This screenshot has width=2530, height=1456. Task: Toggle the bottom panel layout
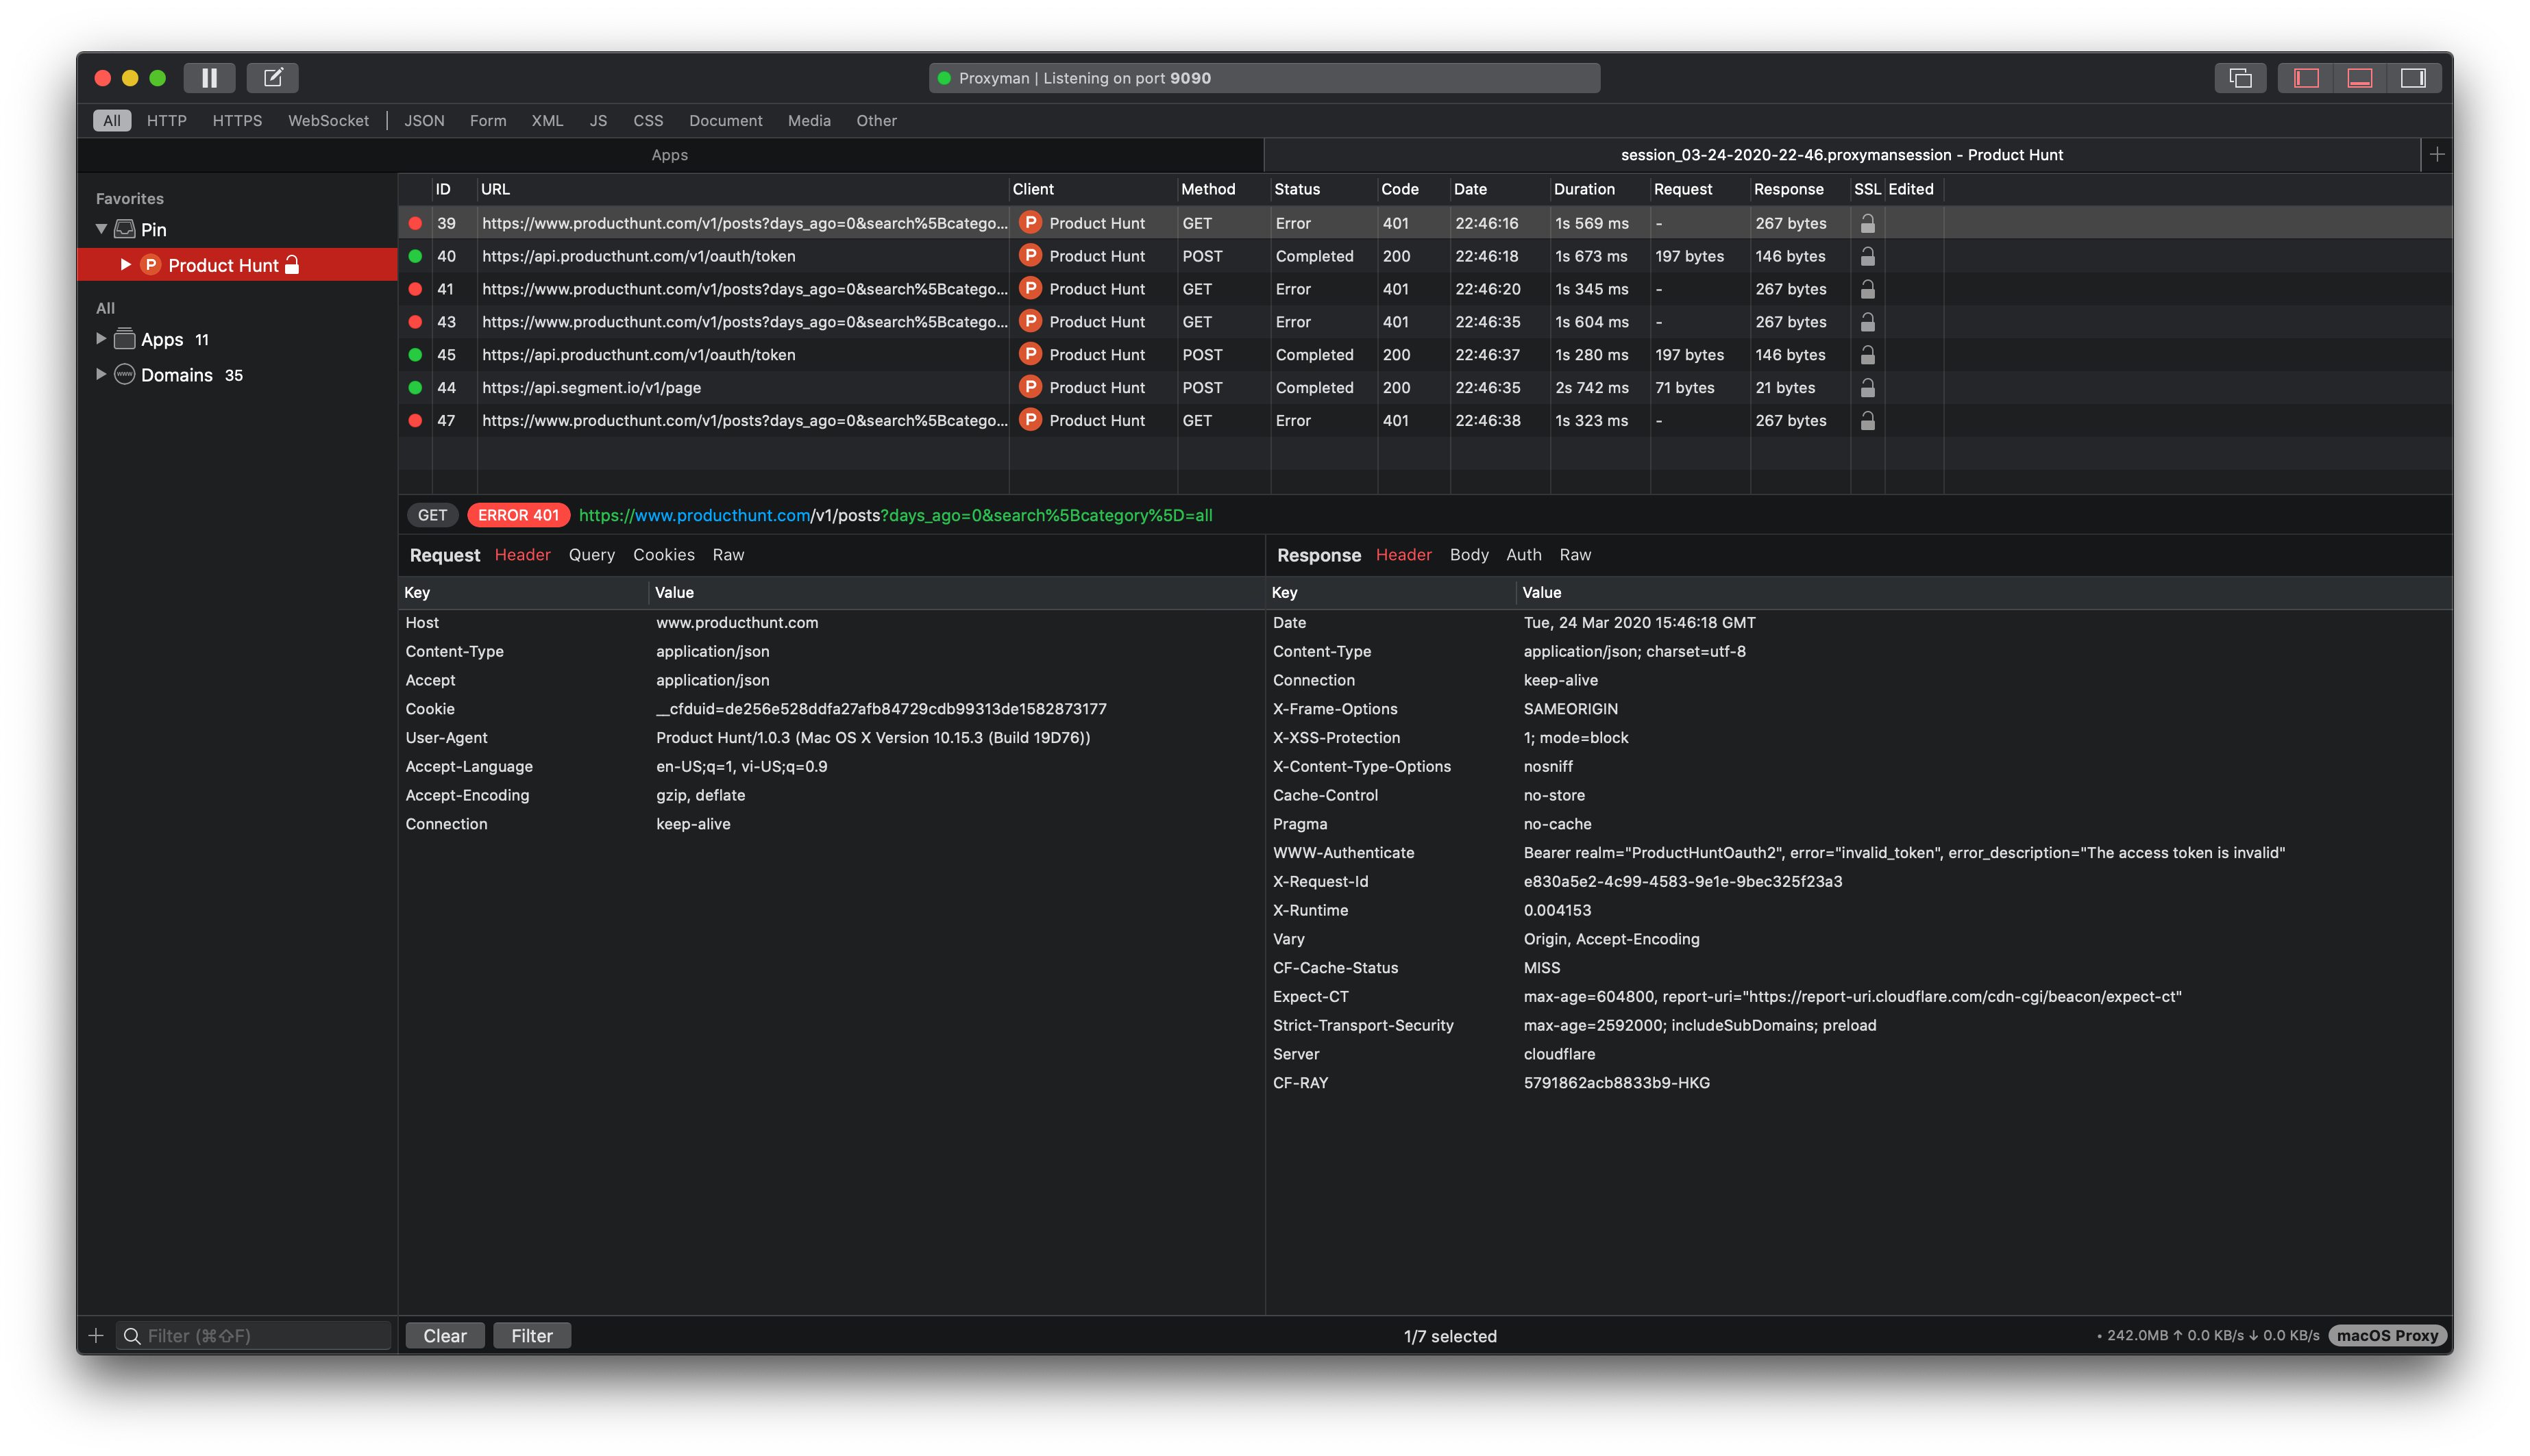2358,77
